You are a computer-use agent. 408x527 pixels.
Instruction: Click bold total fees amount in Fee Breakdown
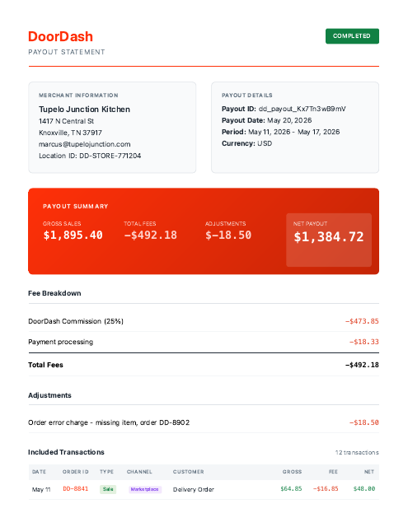(362, 365)
